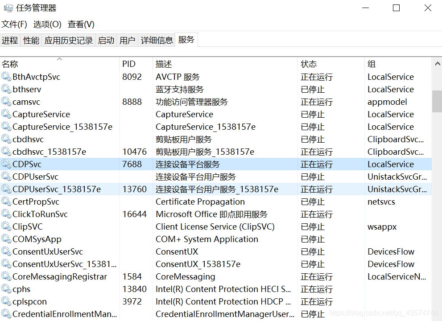Click the CoreMessaging description cell
The image size is (442, 321).
[186, 277]
